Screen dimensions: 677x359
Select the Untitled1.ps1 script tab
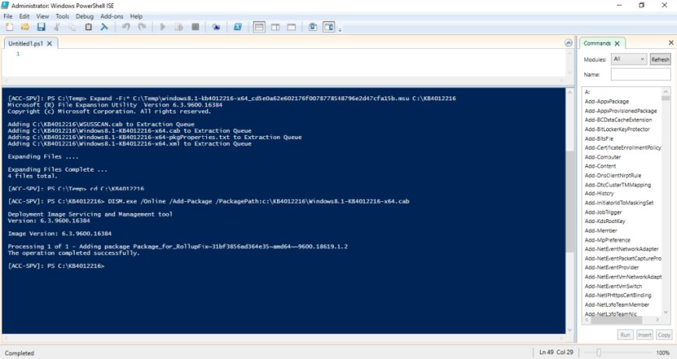point(26,44)
